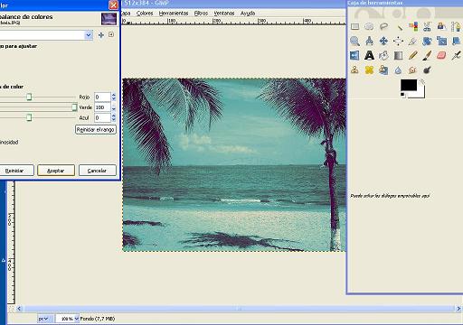Click the Verde value field showing 100
This screenshot has width=463, height=325.
[102, 107]
